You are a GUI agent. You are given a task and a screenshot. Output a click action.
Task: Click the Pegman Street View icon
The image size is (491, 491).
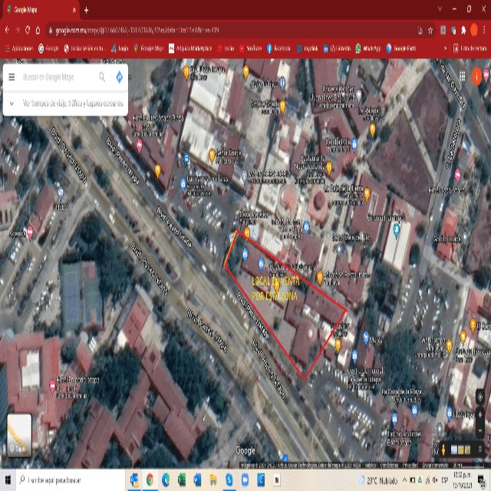[x=443, y=450]
